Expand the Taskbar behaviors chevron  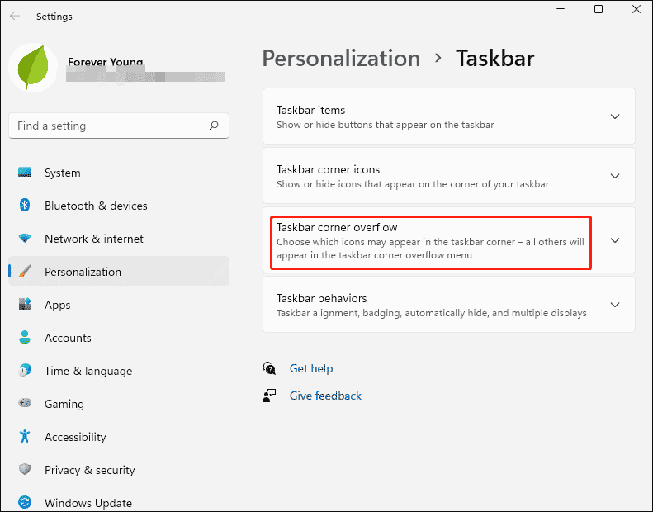coord(615,305)
